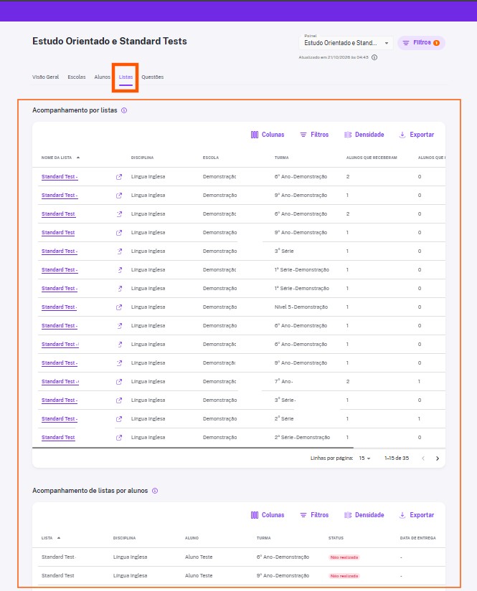Open Standard Test link in 7º Ano row
477x591 pixels.
click(x=60, y=382)
